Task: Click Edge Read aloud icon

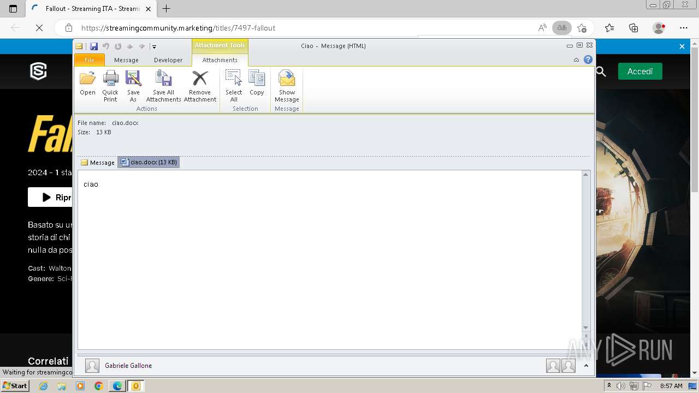Action: (x=542, y=28)
